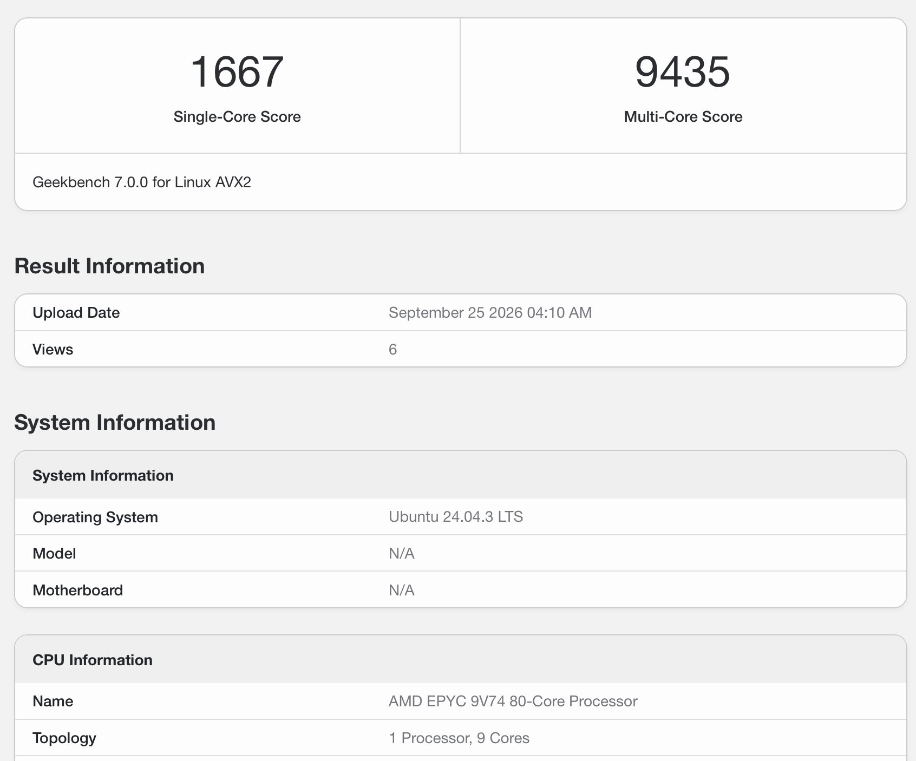Select the September 25 2026 04:10 AM value
Viewport: 916px width, 761px height.
click(490, 313)
